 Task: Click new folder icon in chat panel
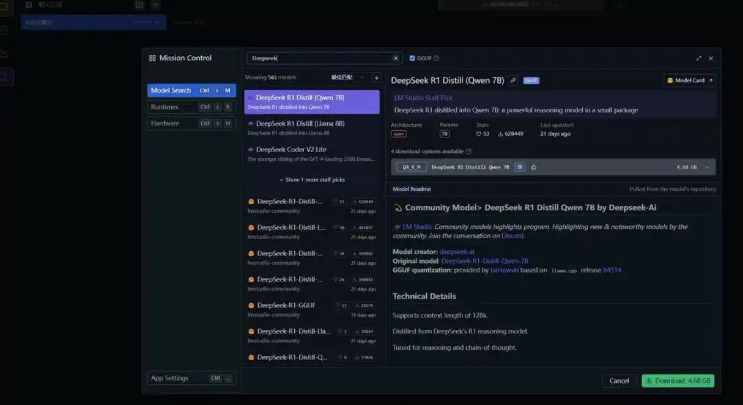coord(140,5)
